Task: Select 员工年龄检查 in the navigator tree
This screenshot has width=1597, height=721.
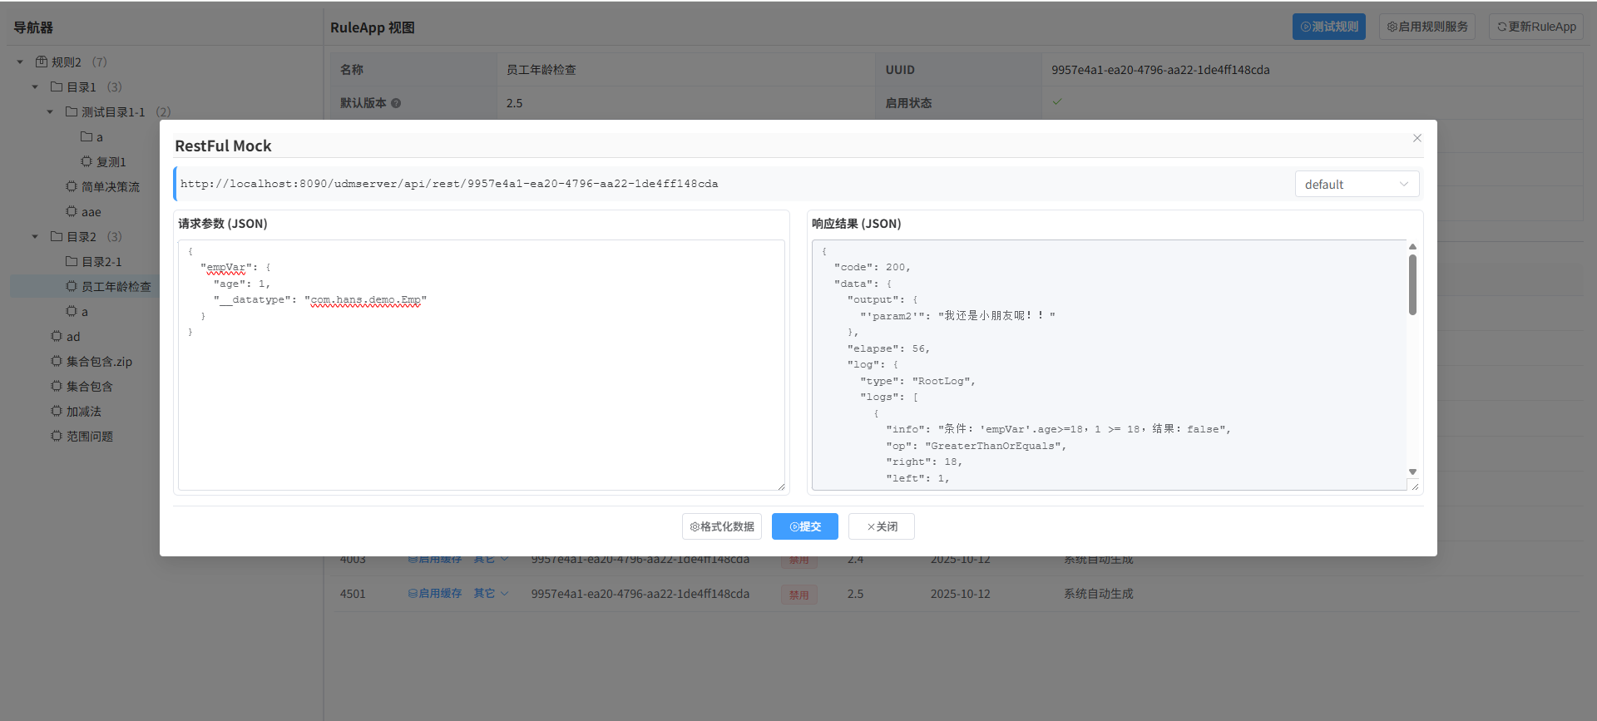Action: tap(116, 286)
